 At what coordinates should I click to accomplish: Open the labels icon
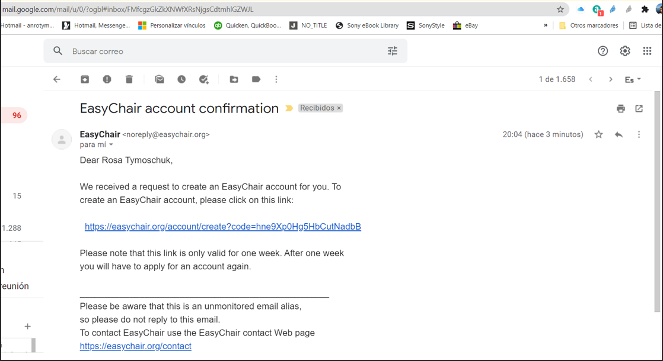(256, 79)
